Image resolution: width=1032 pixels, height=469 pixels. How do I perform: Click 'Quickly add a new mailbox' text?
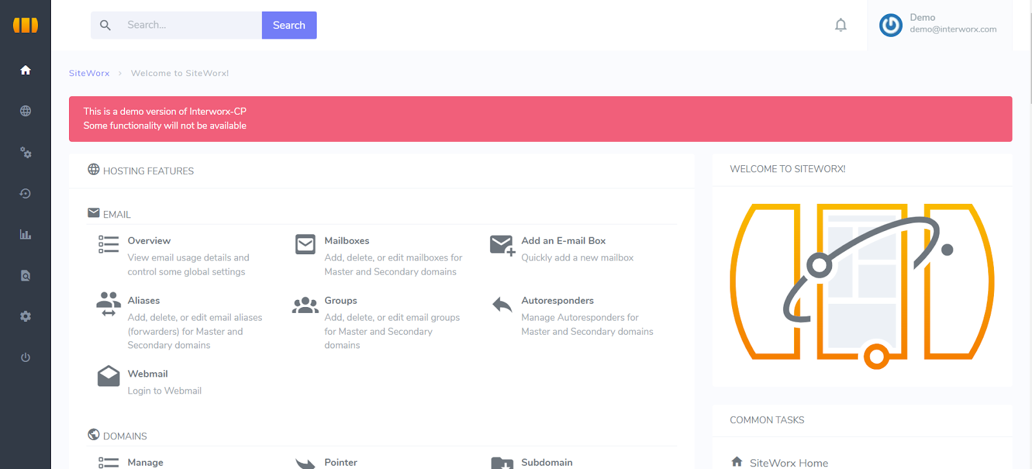click(577, 257)
